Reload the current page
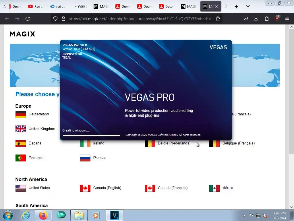Image resolution: width=294 pixels, height=221 pixels. 28,19
